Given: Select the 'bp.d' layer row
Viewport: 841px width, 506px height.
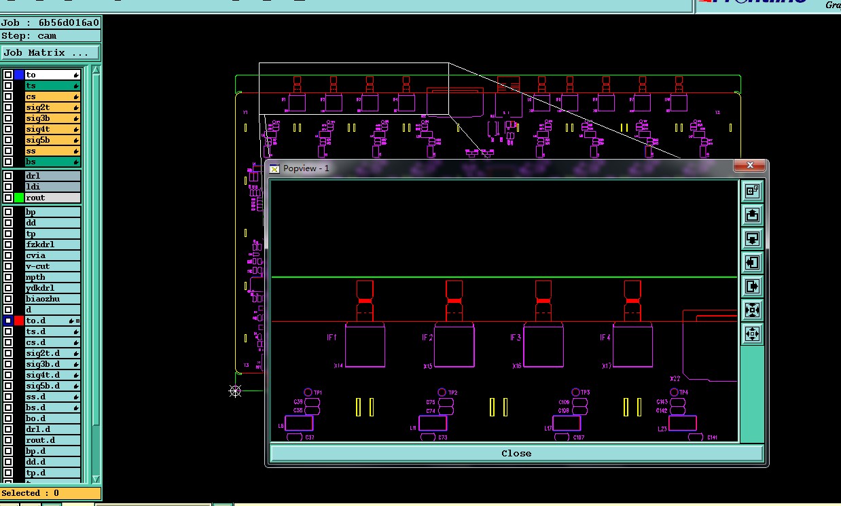Looking at the screenshot, I should pos(53,451).
